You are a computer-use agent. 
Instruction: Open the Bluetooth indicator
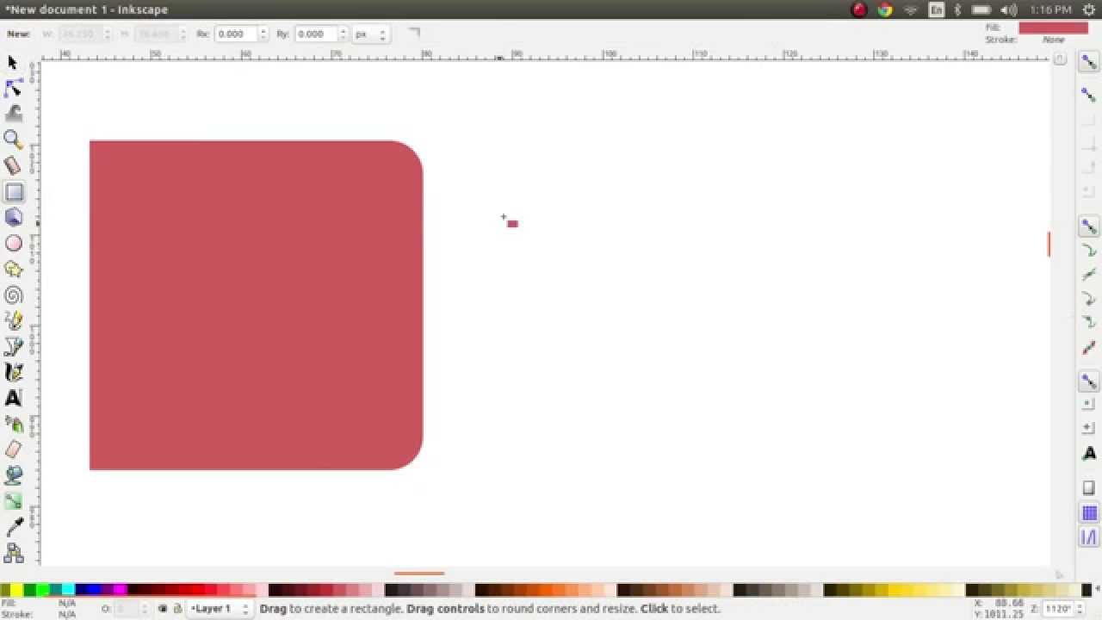point(957,9)
